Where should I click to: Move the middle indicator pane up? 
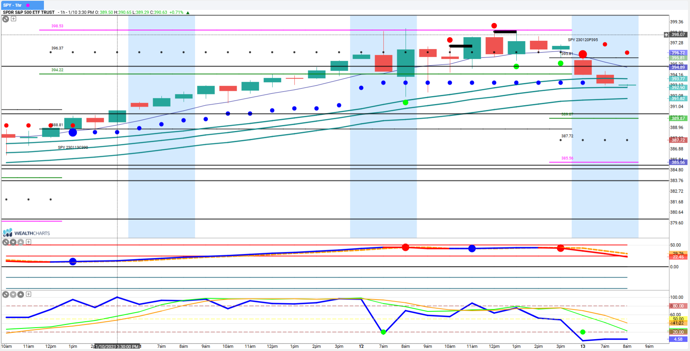tap(21, 242)
